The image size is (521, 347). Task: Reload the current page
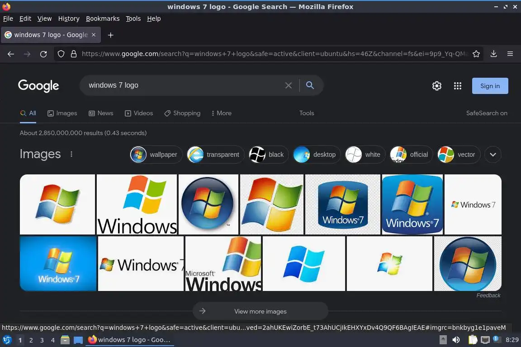point(43,54)
